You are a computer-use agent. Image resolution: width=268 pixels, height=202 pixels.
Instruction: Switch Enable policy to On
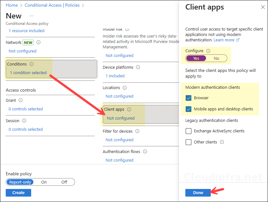coord(44,182)
